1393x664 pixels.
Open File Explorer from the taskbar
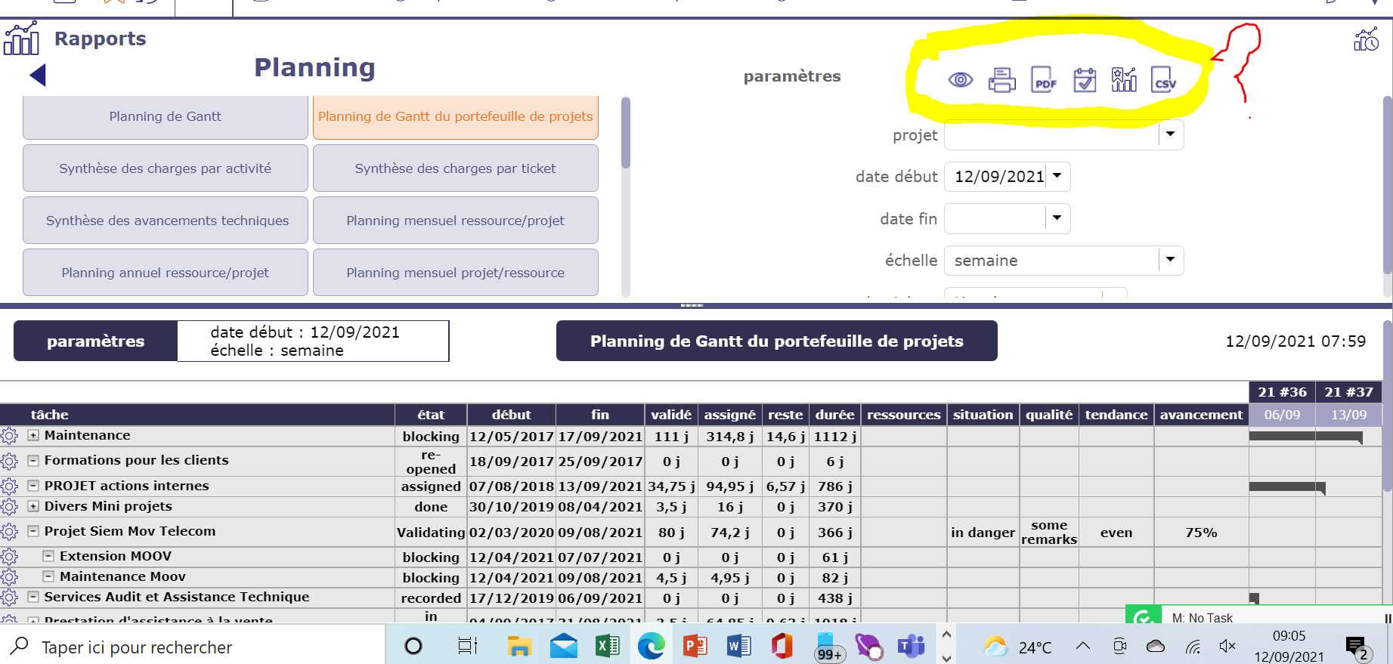pos(519,646)
